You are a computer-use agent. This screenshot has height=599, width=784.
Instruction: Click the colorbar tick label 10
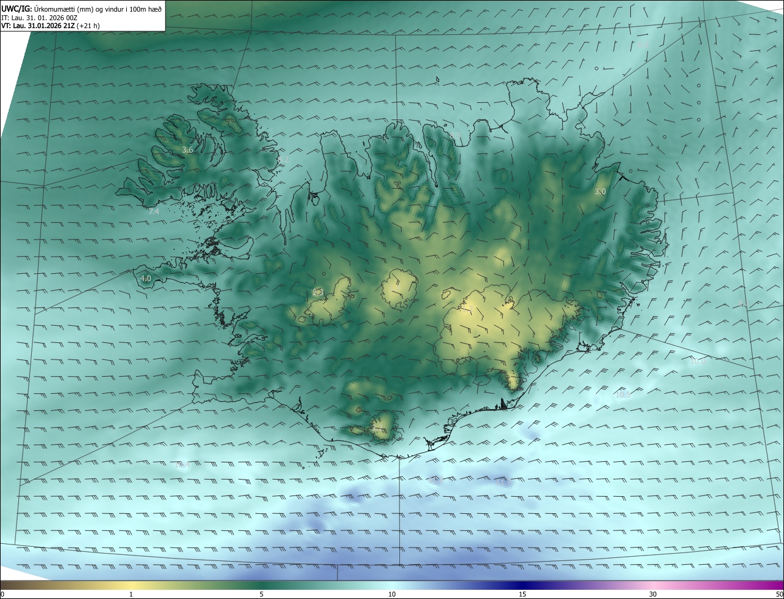click(x=392, y=594)
